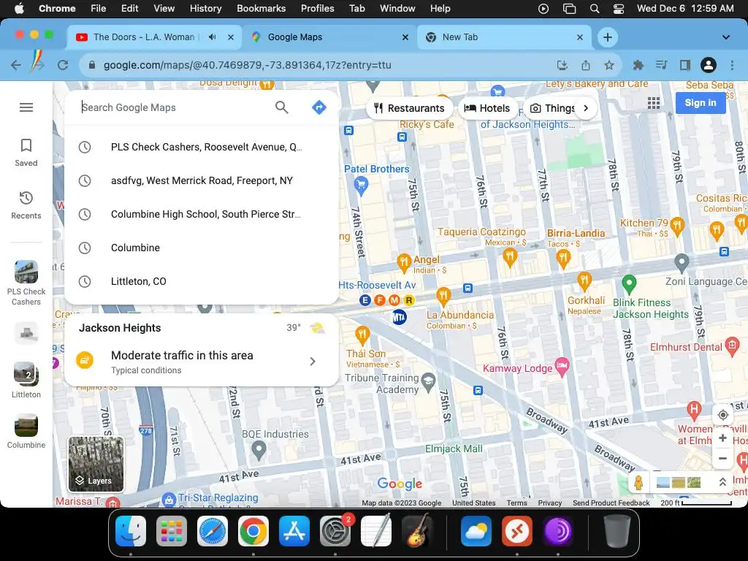Click into the Search Google Maps field
This screenshot has width=748, height=561.
pos(174,107)
